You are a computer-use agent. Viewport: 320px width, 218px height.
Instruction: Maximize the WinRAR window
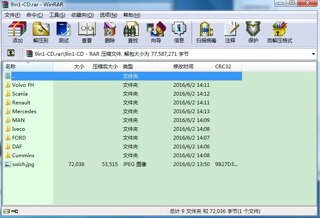click(292, 3)
